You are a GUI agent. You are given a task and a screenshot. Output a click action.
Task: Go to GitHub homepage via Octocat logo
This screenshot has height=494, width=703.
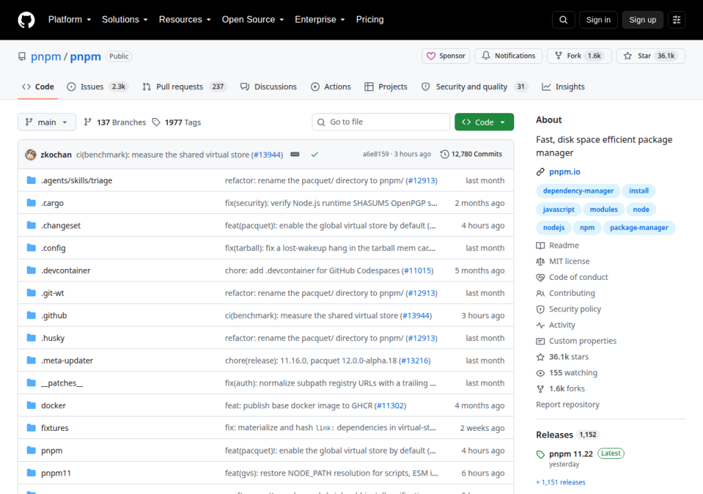pos(26,20)
